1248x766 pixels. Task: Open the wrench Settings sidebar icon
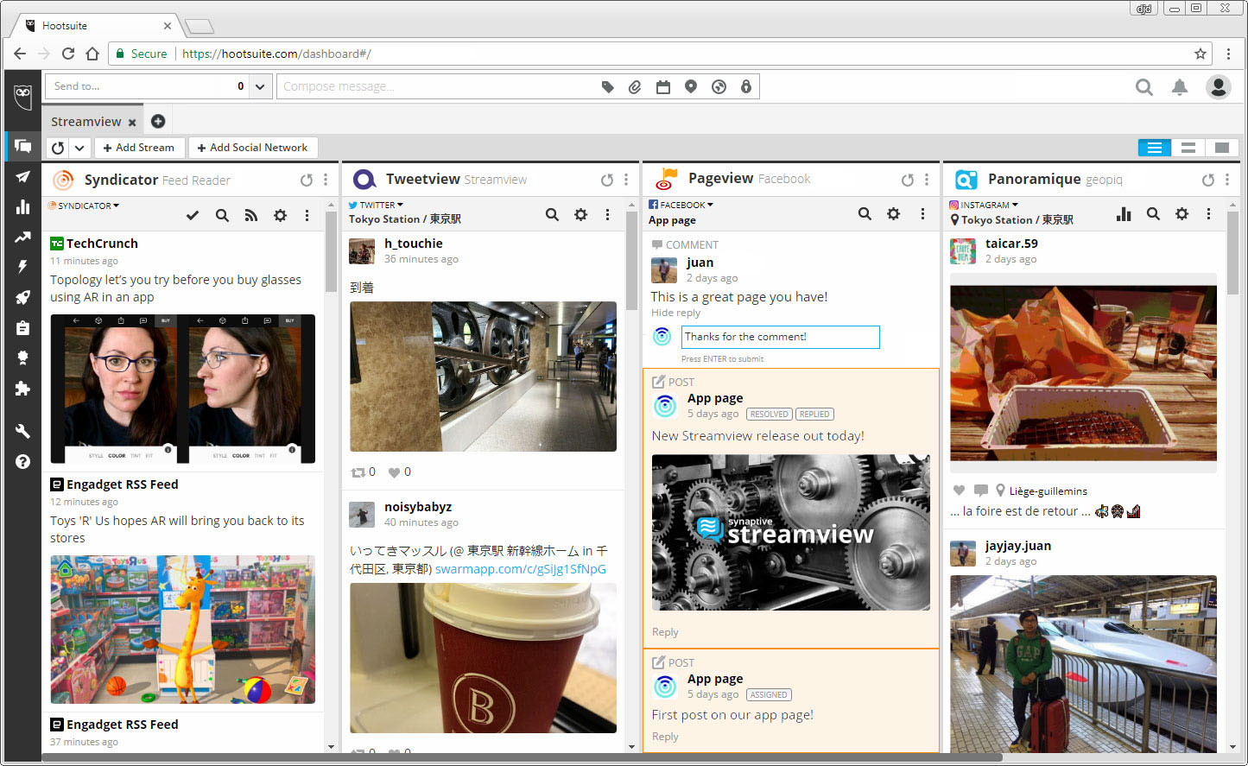click(x=22, y=431)
